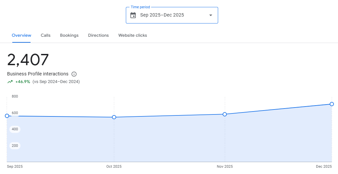Click the calendar icon in Time period

[x=133, y=15]
